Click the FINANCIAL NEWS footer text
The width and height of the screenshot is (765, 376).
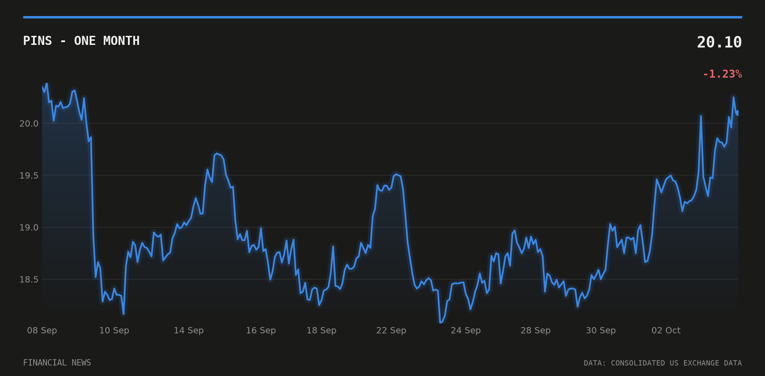[57, 363]
